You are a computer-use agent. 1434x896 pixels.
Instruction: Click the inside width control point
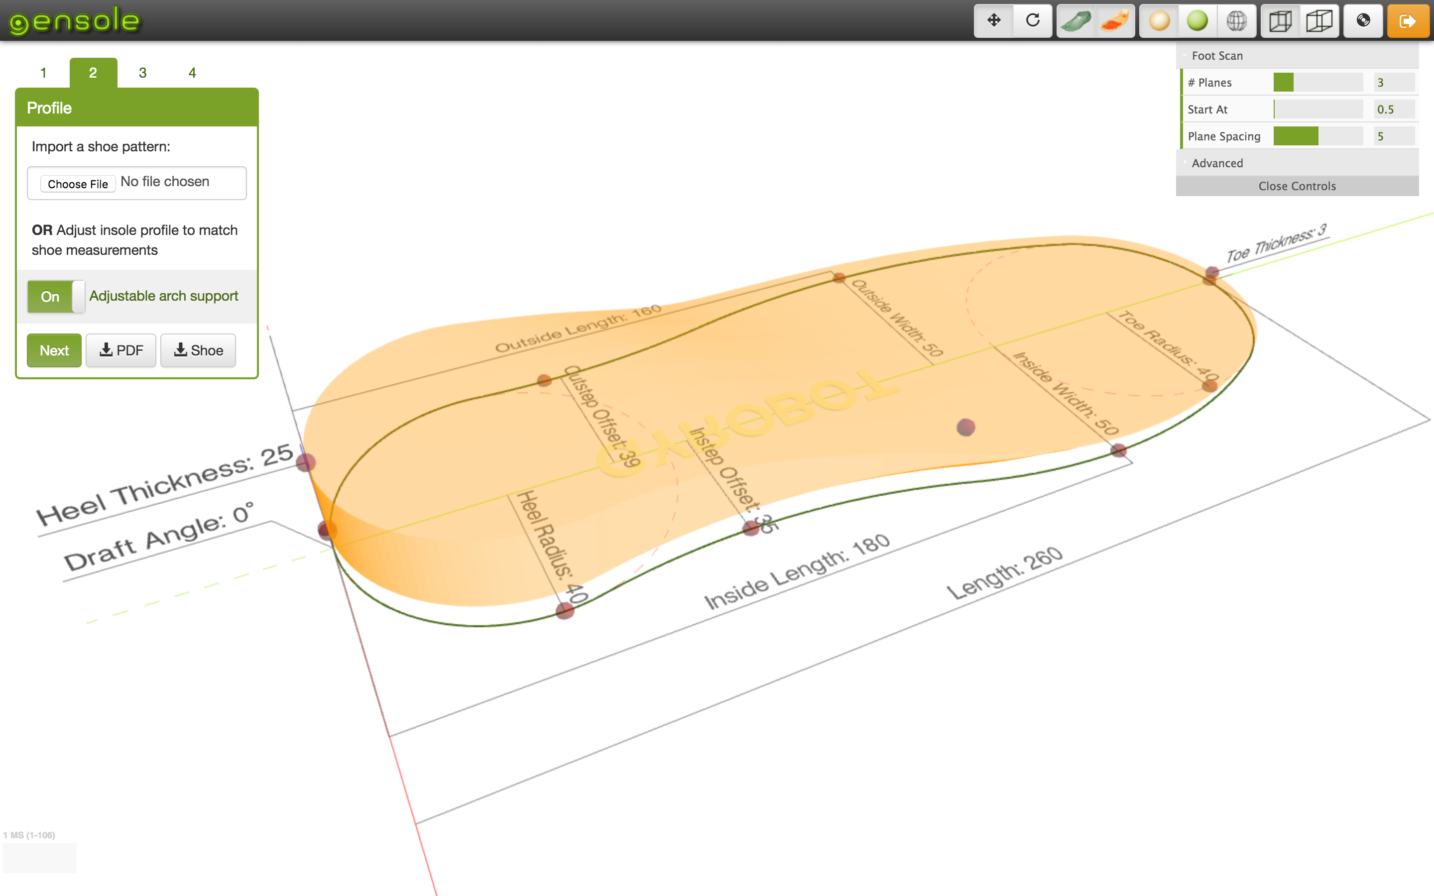coord(1118,450)
